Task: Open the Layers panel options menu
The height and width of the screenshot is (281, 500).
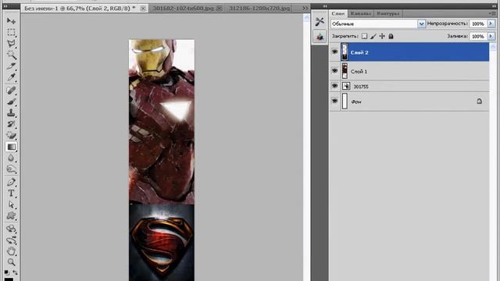Action: (x=492, y=13)
